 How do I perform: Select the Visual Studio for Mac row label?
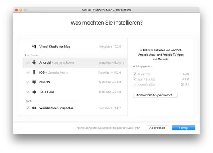55,47
